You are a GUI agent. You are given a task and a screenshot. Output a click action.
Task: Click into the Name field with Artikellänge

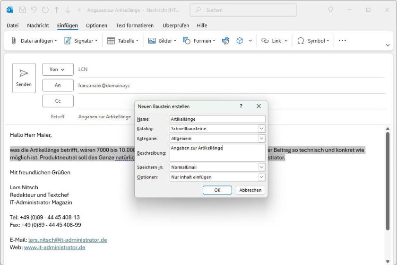click(217, 119)
